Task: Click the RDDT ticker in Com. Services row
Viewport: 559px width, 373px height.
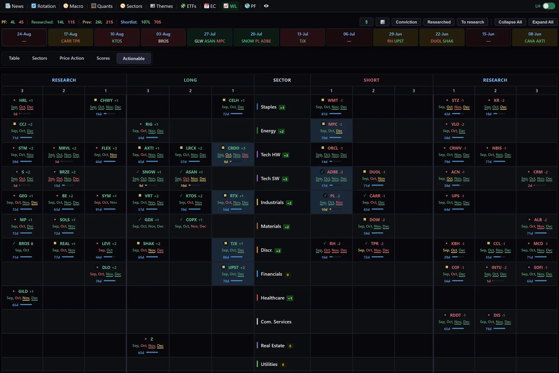Action: point(456,315)
